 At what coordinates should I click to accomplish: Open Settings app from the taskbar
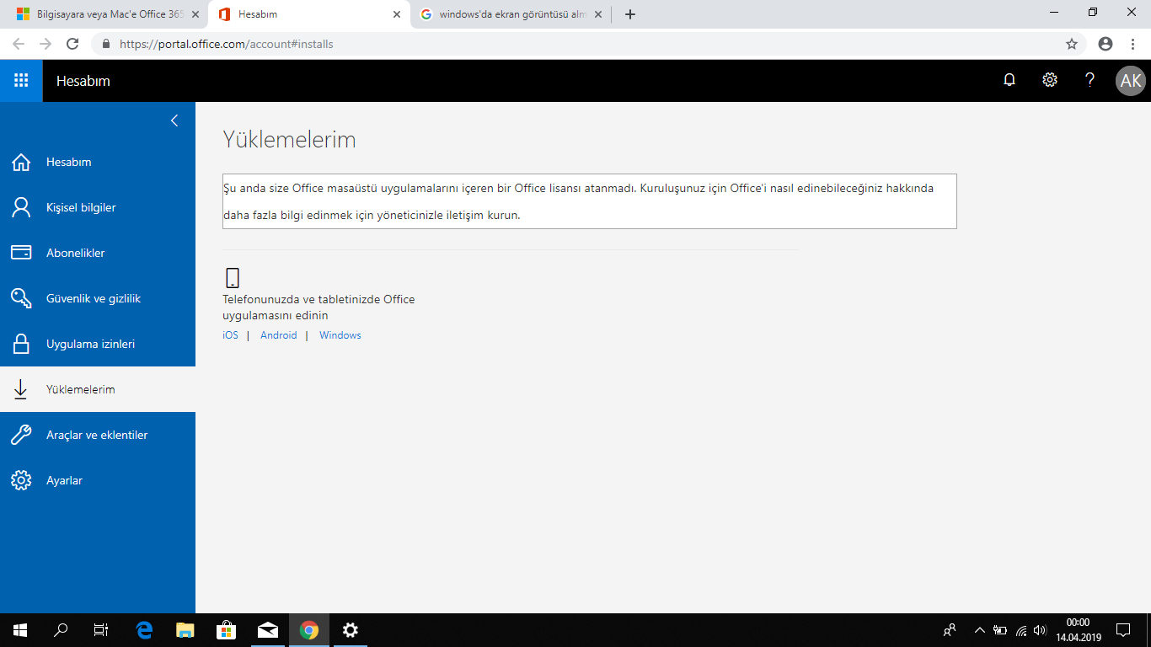pos(351,630)
